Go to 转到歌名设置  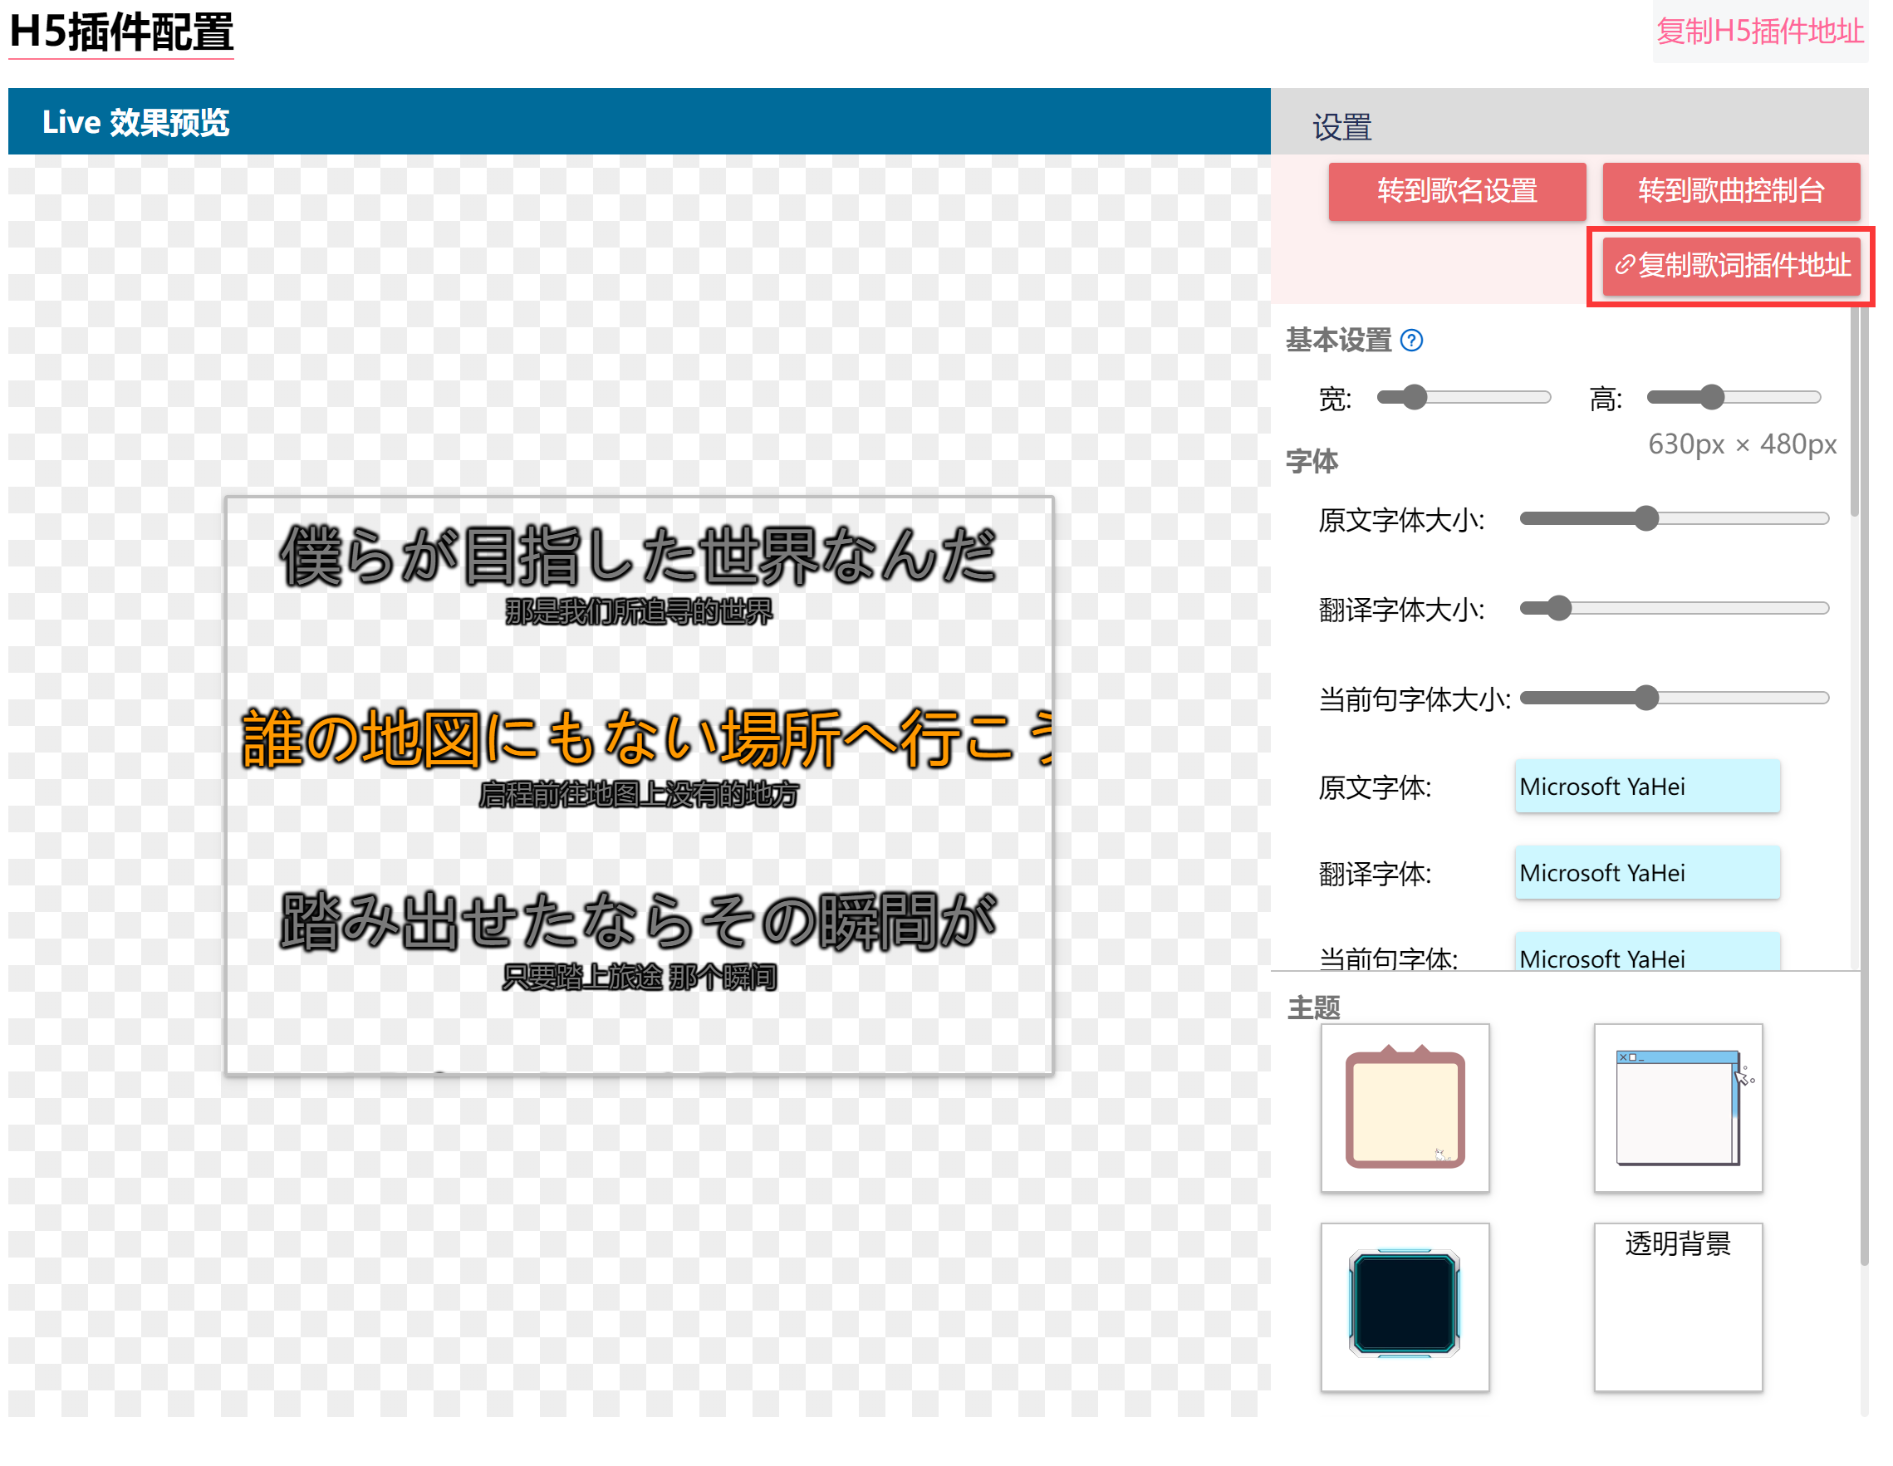click(1457, 191)
